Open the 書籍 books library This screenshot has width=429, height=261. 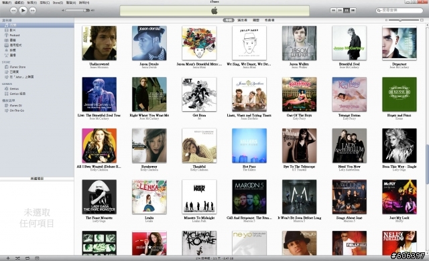point(37,40)
